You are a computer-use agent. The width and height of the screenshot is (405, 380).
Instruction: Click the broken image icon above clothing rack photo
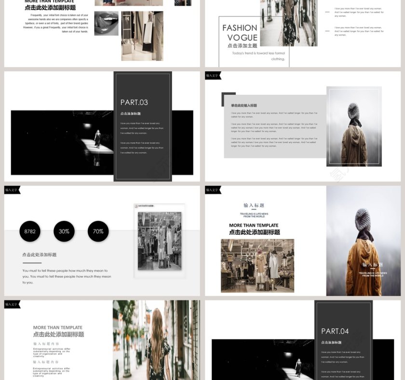136,206
